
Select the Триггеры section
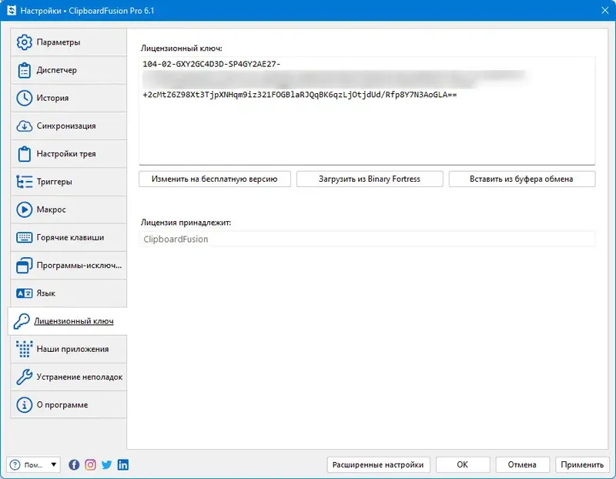69,182
